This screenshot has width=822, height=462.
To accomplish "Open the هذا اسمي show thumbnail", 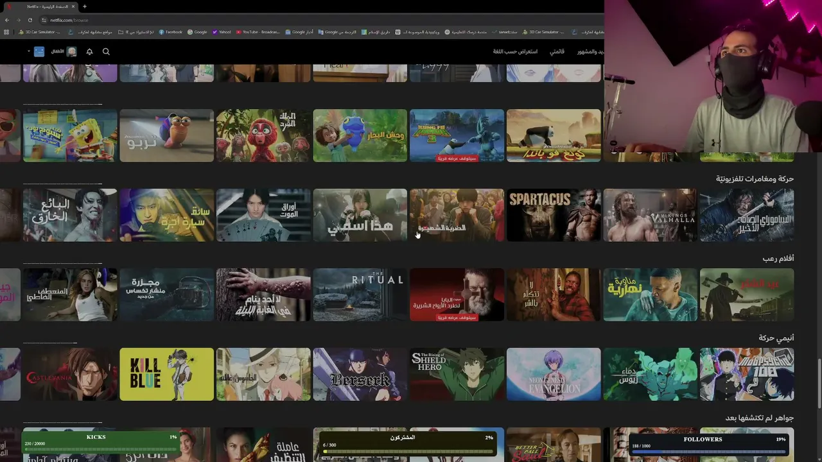I will pyautogui.click(x=360, y=215).
